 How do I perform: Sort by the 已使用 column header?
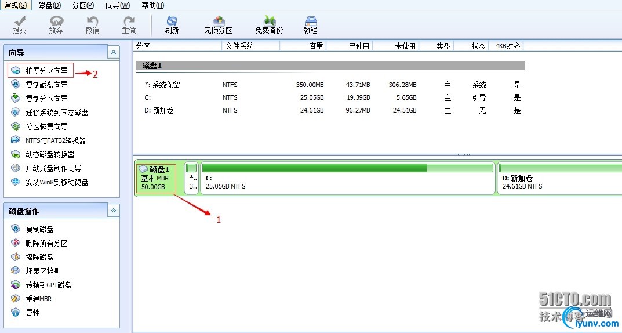(x=350, y=46)
